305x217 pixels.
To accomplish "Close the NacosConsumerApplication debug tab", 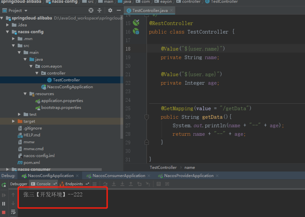I will (x=149, y=176).
